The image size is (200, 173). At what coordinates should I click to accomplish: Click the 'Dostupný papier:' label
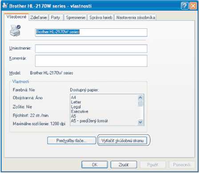tap(84, 90)
